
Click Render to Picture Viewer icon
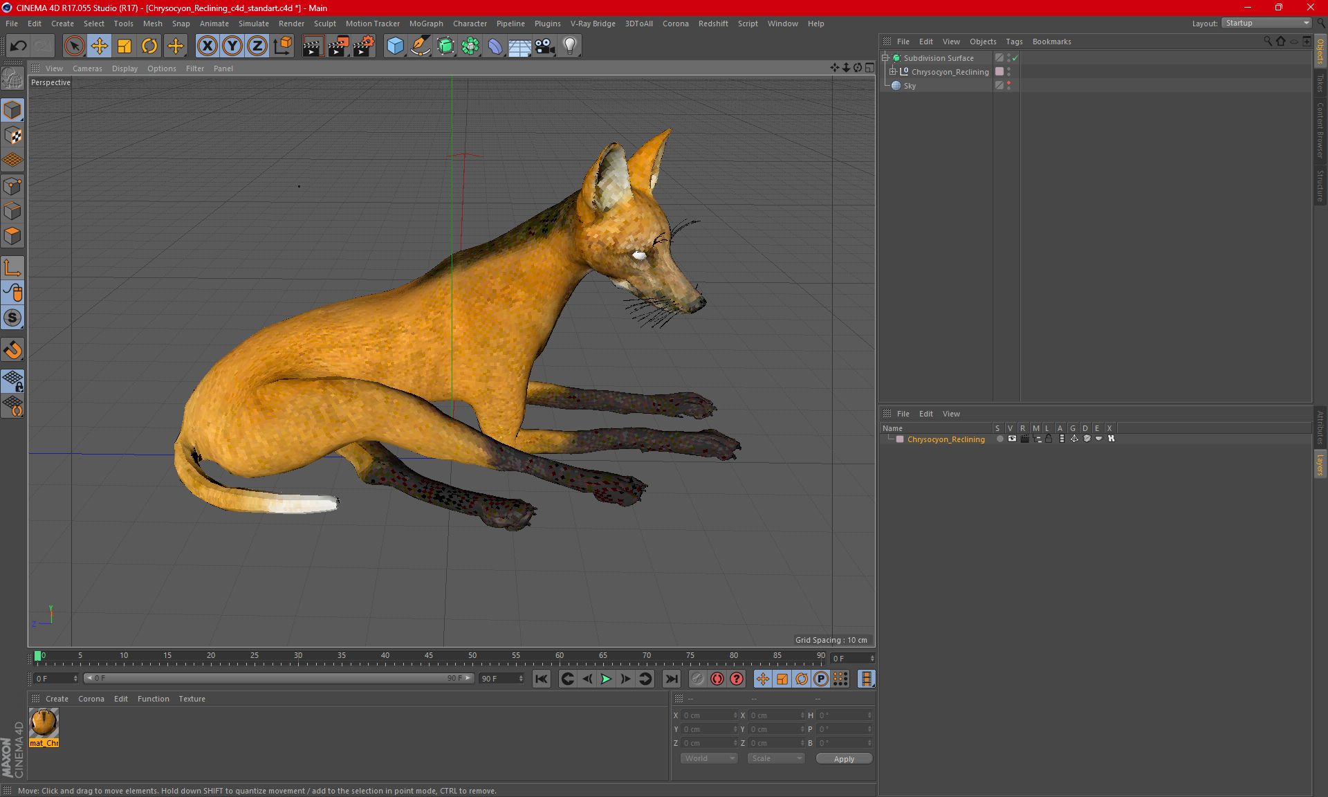coord(338,46)
